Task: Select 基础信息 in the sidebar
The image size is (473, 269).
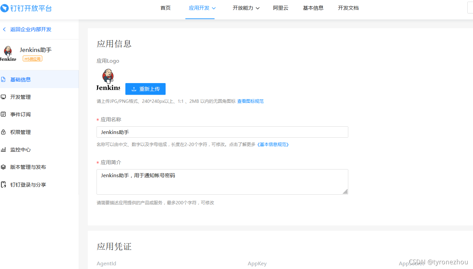Action: tap(39, 79)
